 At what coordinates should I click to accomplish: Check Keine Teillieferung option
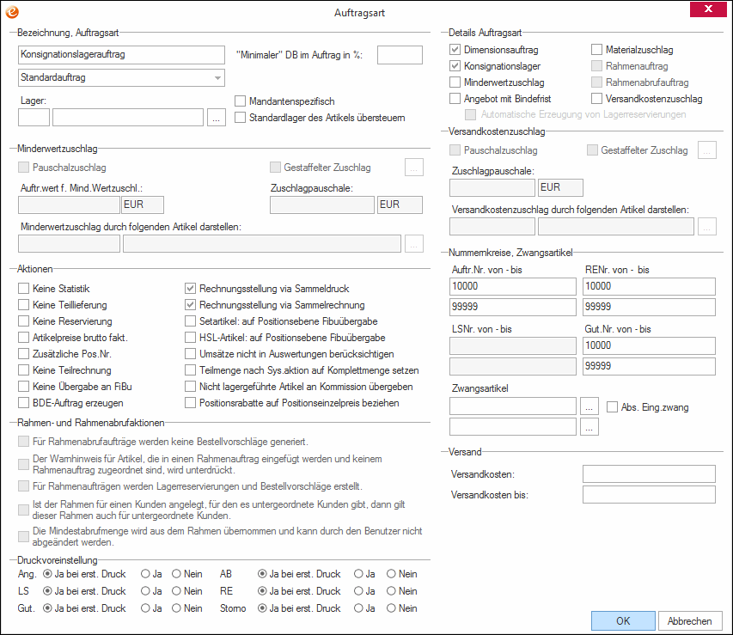point(23,305)
